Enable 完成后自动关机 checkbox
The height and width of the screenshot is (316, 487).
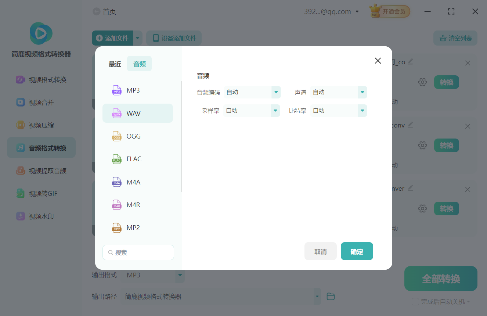tap(415, 301)
